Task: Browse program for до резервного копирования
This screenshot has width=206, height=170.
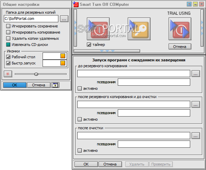Action: (x=196, y=73)
